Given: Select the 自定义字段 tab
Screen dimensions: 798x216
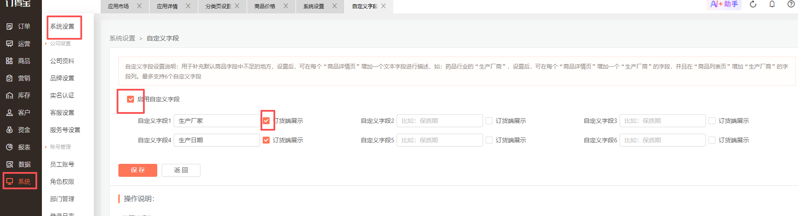Looking at the screenshot, I should 365,6.
